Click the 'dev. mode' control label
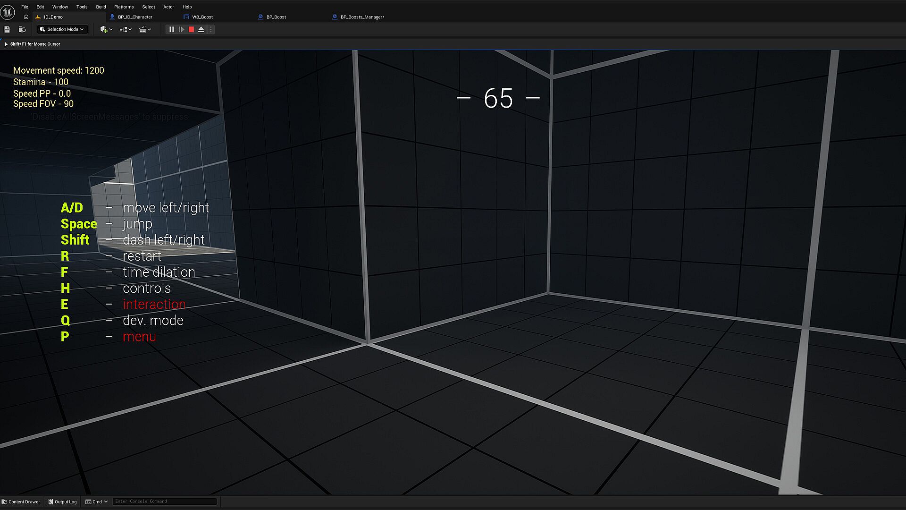Viewport: 906px width, 510px height. tap(153, 320)
